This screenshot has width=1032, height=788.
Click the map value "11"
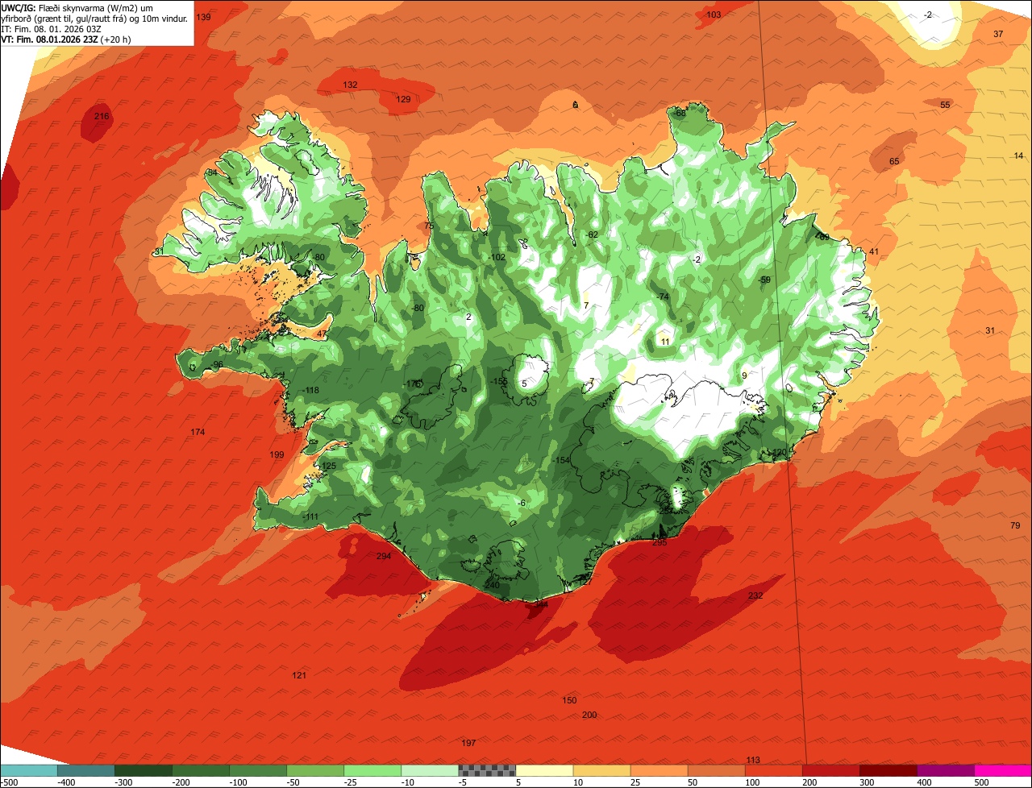(665, 342)
